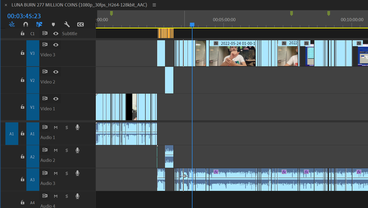Select the blue playhead on the ruler

click(x=192, y=25)
